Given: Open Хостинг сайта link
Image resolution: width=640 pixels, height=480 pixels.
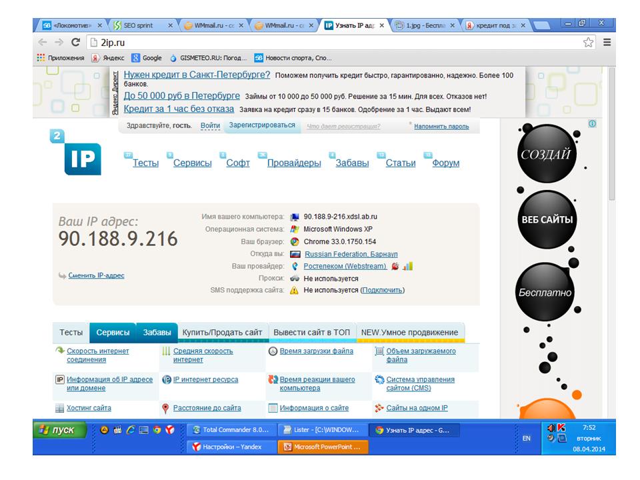Looking at the screenshot, I should click(x=89, y=408).
